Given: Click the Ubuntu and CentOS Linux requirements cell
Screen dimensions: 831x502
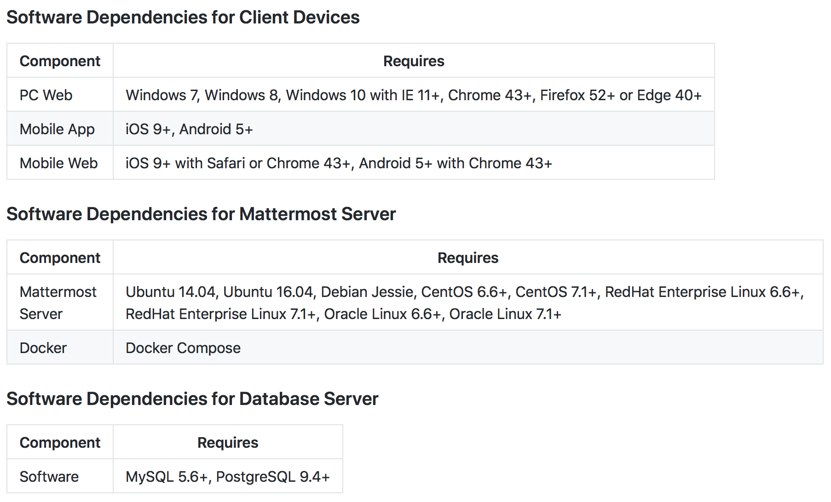Looking at the screenshot, I should point(465,303).
